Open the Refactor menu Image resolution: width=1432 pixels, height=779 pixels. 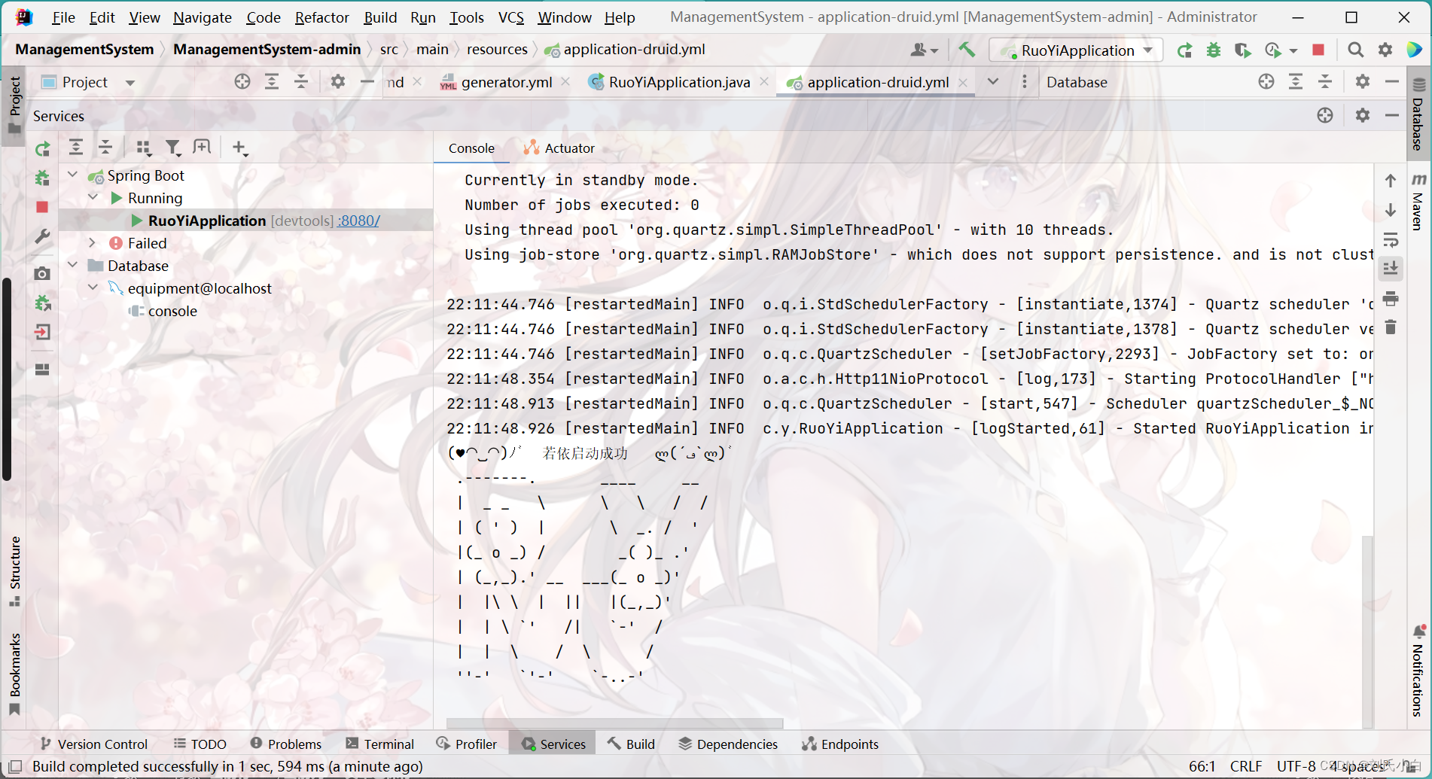321,17
